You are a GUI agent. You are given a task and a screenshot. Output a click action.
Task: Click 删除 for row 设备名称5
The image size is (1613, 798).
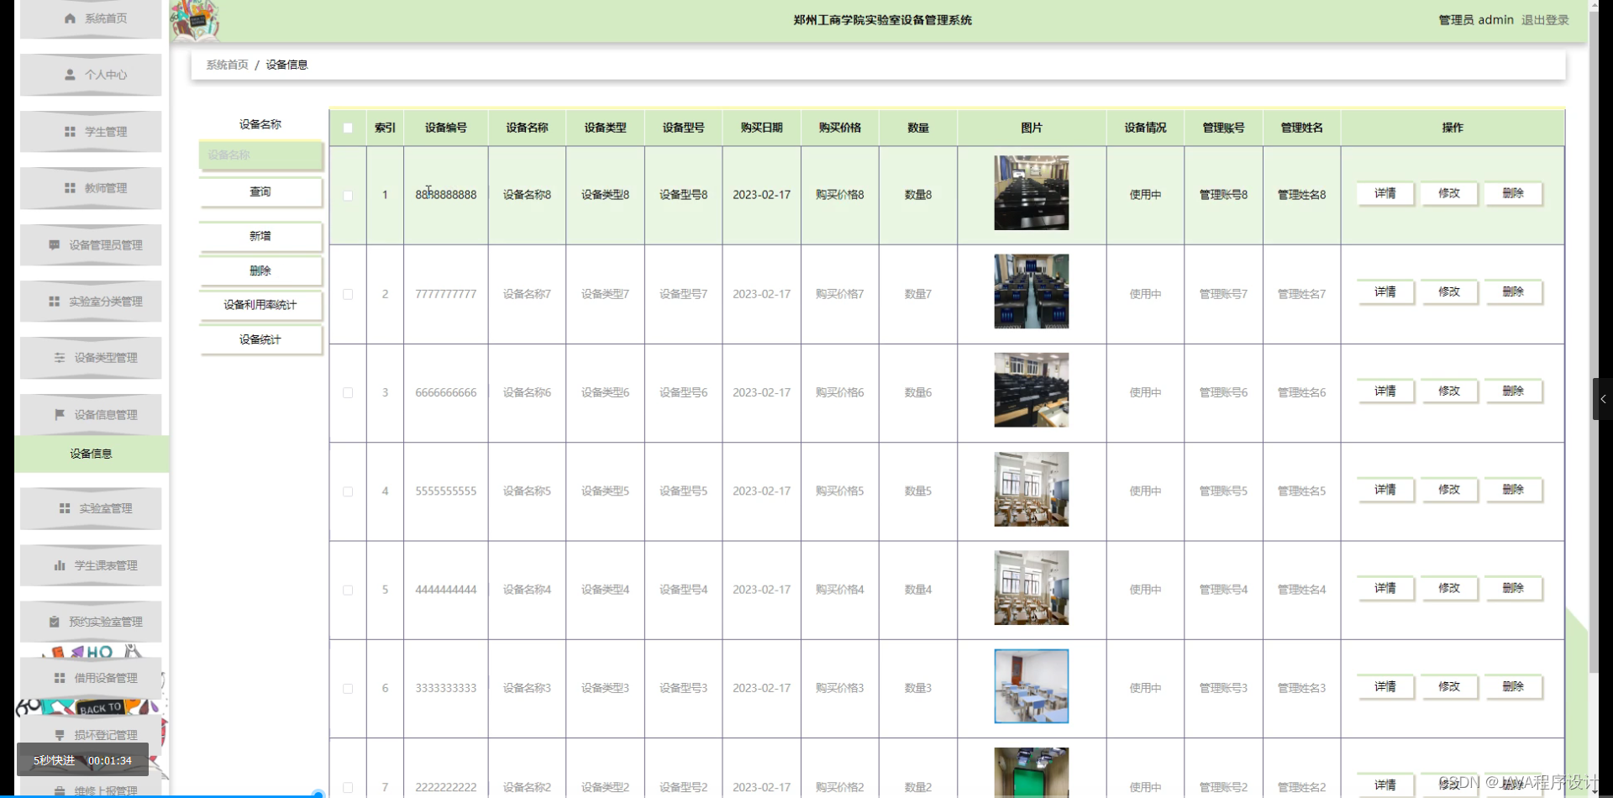[x=1513, y=490]
